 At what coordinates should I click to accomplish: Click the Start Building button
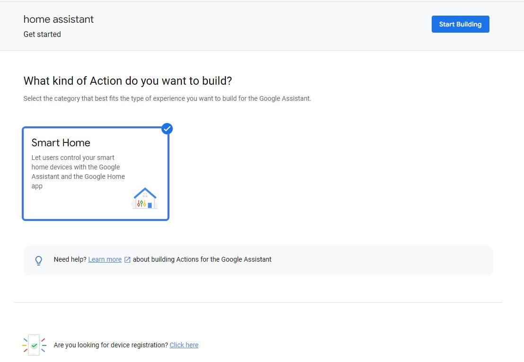460,24
